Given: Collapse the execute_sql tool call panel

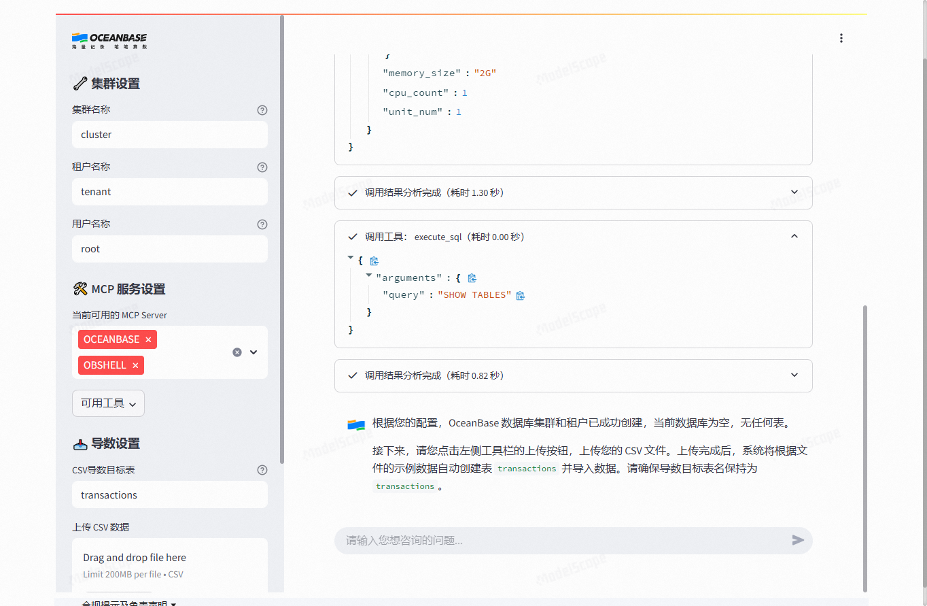Looking at the screenshot, I should [794, 236].
